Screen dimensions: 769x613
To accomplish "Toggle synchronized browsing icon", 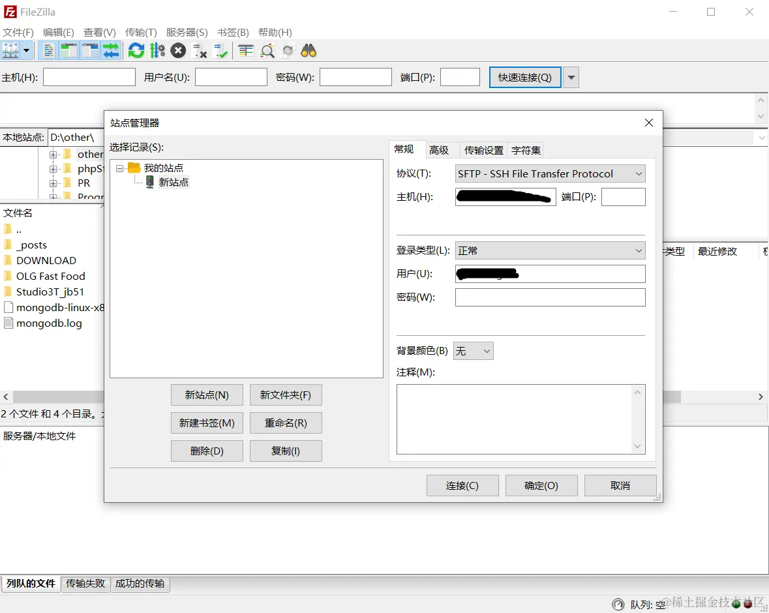I will coord(288,50).
